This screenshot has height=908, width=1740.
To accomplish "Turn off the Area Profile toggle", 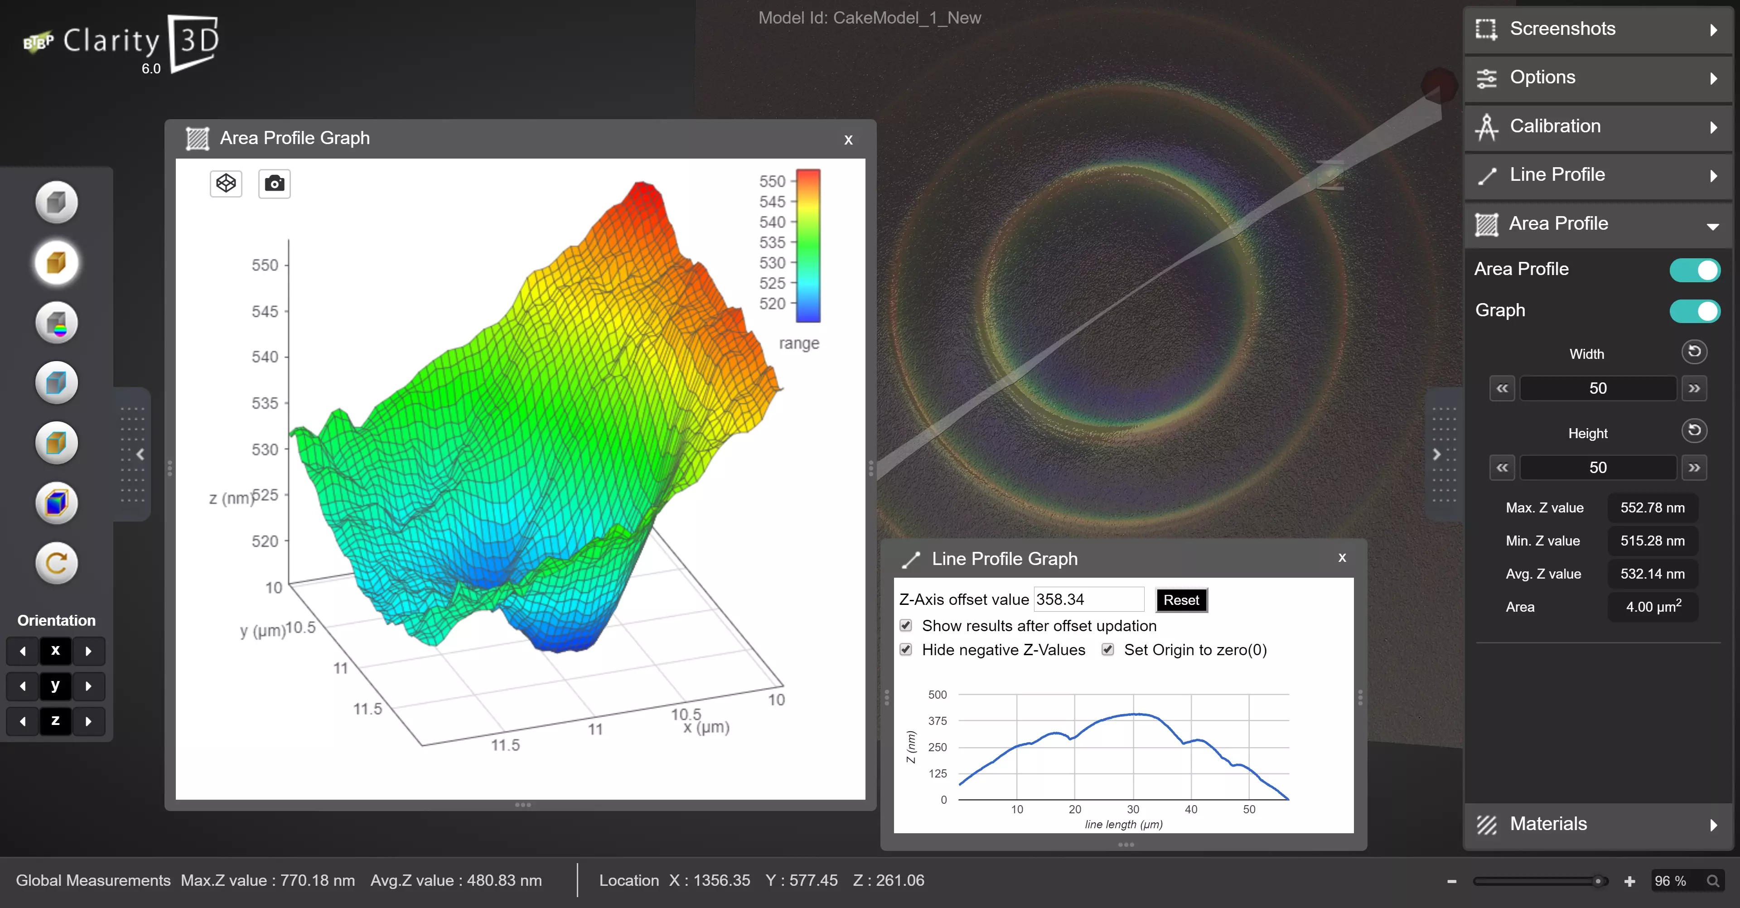I will 1694,270.
